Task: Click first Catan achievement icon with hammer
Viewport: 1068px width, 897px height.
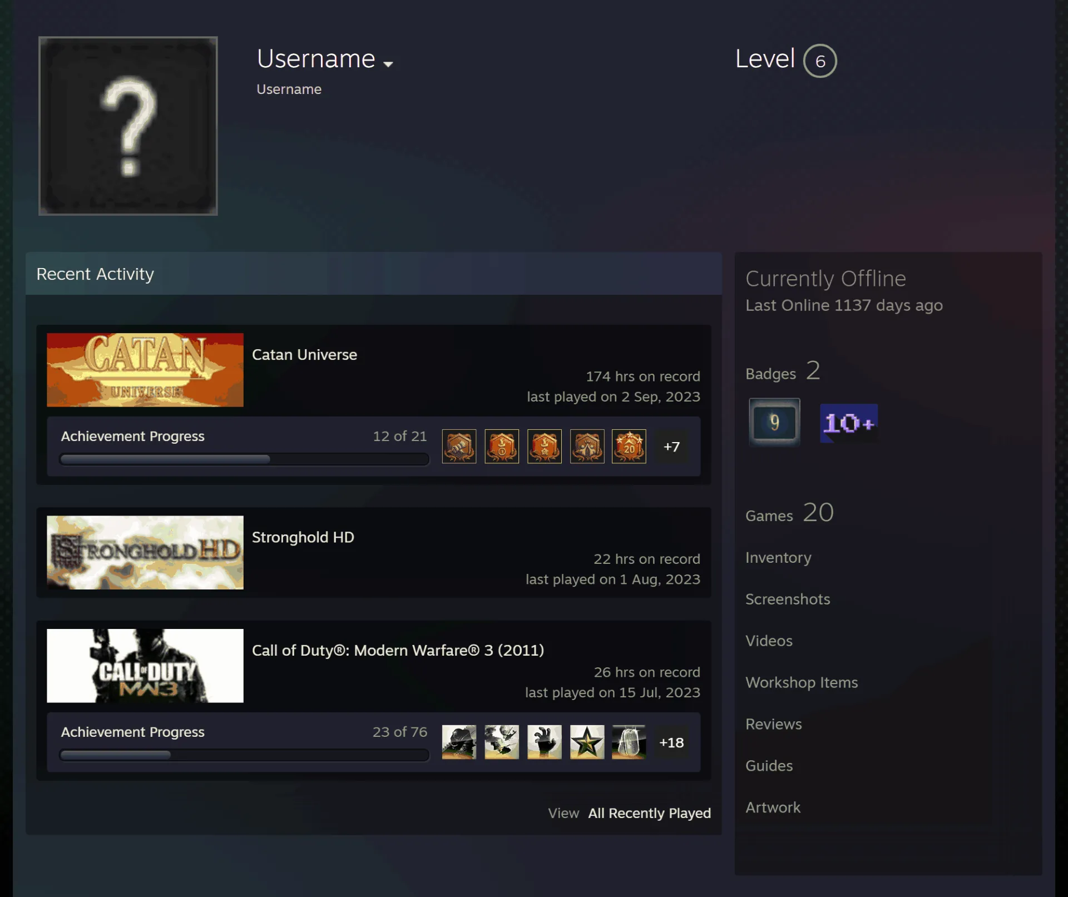Action: [x=459, y=446]
